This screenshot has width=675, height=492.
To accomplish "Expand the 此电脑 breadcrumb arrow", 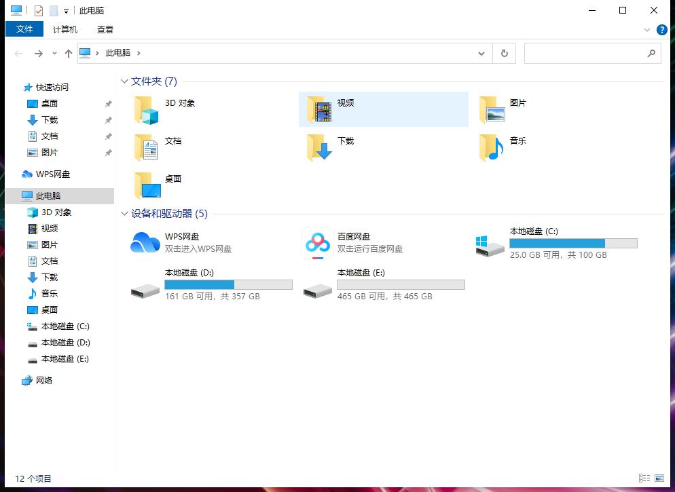I will [x=139, y=53].
